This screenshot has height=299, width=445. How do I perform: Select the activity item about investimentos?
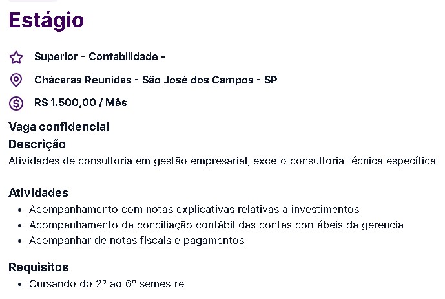194,210
